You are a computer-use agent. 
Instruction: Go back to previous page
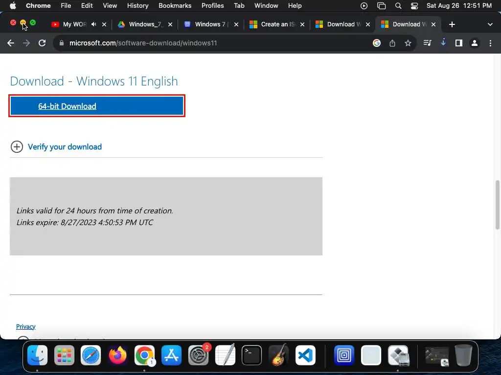[11, 43]
